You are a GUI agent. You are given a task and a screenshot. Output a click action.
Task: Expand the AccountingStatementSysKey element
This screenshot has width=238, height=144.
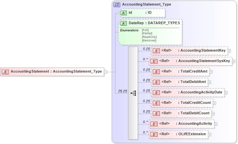[x=234, y=61]
